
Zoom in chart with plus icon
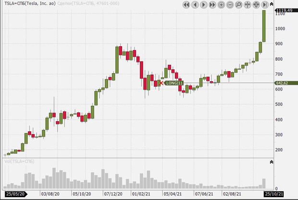pyautogui.click(x=221, y=5)
